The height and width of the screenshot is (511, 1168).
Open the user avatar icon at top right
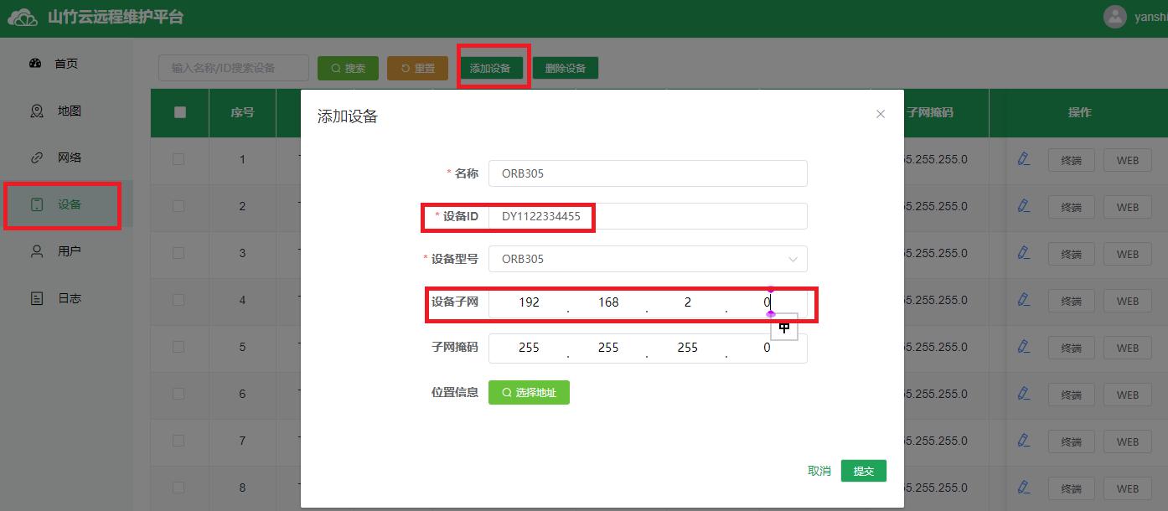(x=1114, y=16)
